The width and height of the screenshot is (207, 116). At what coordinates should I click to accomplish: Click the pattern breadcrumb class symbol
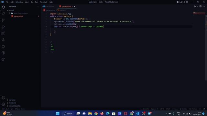62,10
